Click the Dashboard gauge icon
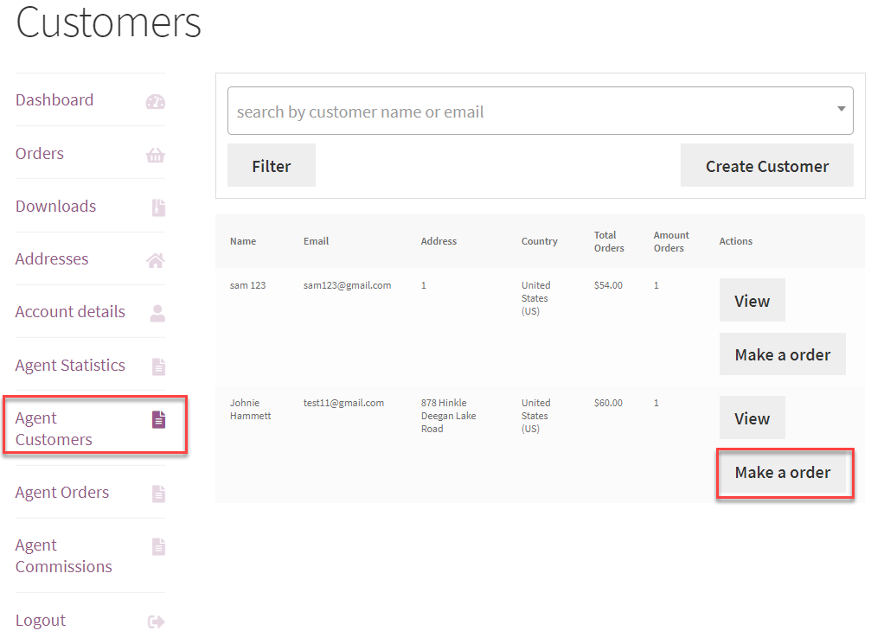The image size is (871, 631). [x=156, y=102]
